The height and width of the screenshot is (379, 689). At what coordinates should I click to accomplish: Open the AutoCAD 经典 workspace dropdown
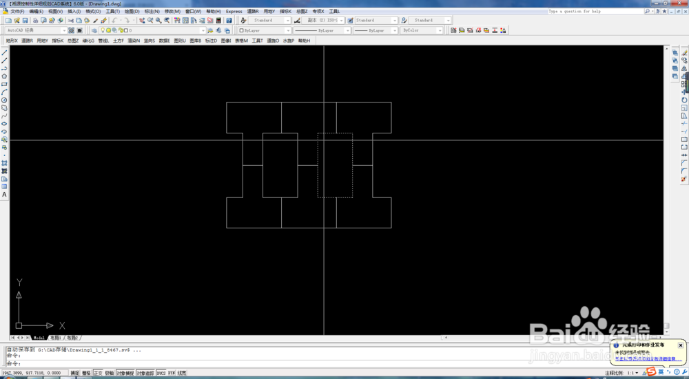tap(63, 31)
